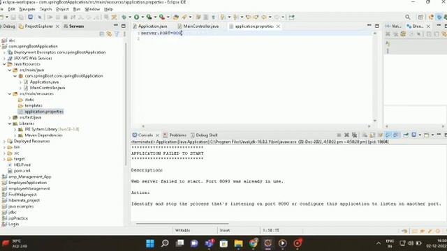Expand Maven Dependencies node
Screen dimensions: 447x251
pyautogui.click(x=15, y=135)
